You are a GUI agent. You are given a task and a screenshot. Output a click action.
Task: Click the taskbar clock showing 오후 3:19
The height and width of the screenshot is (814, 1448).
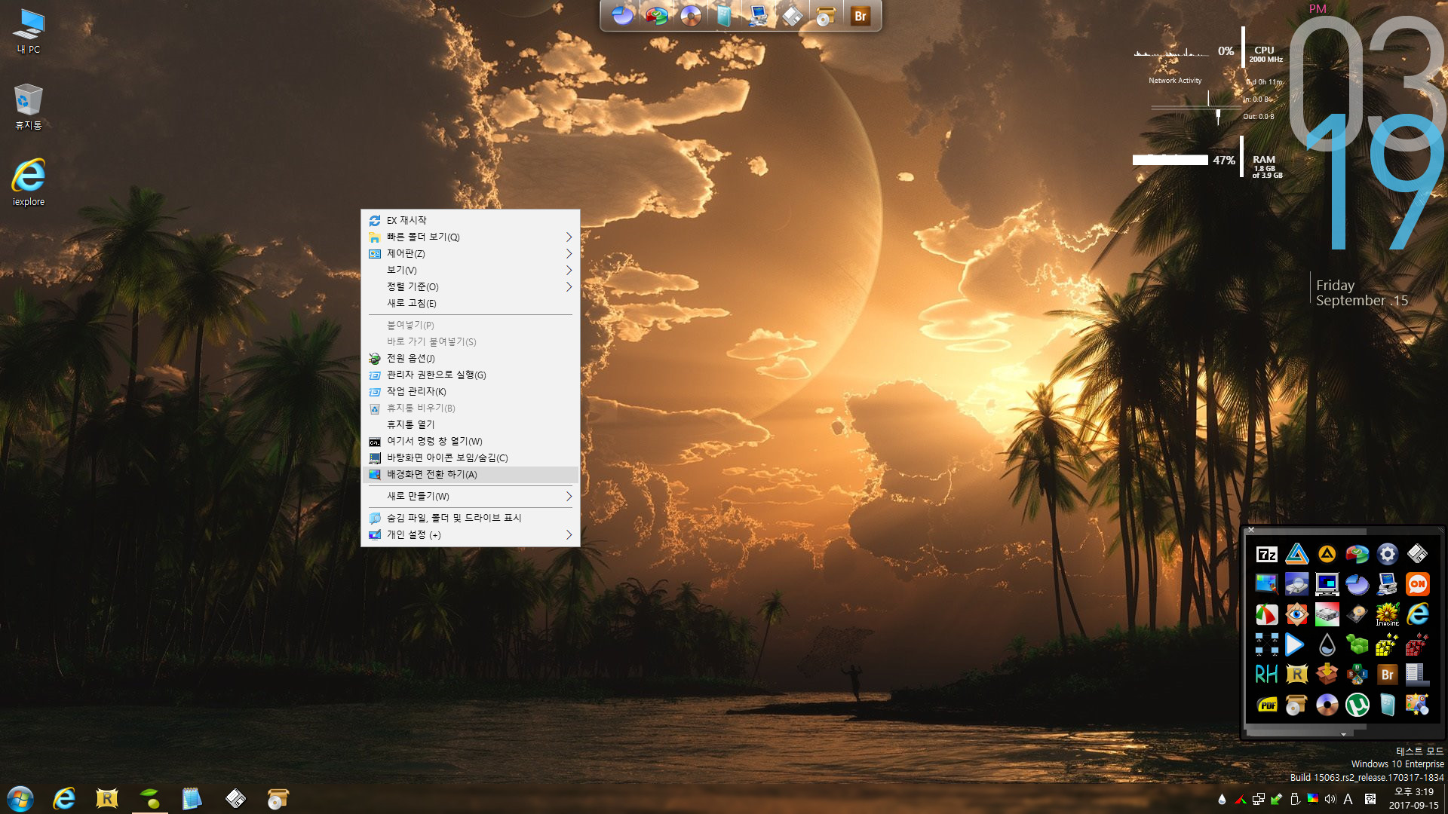pyautogui.click(x=1413, y=798)
